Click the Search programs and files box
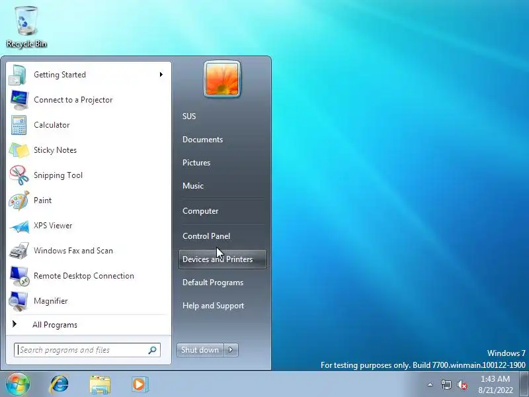Screen dimensions: 529x397 click(x=87, y=350)
